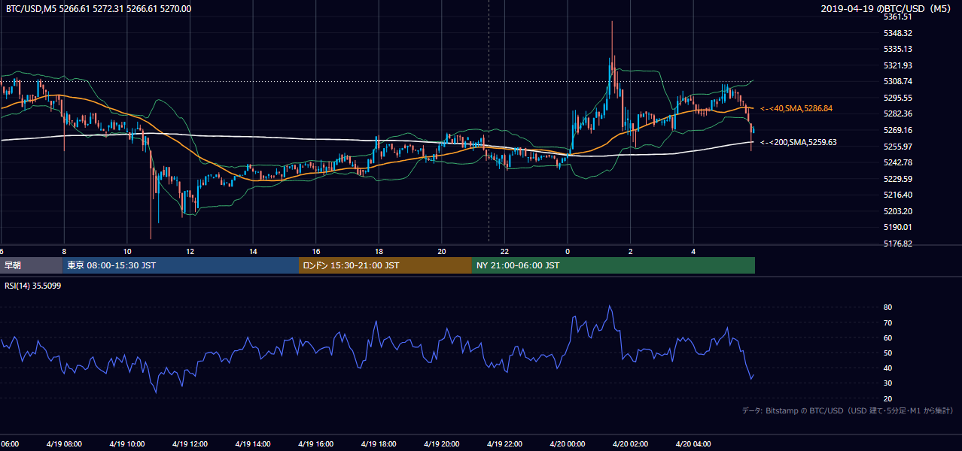Click the hour label 16 under the candlesticks
The width and height of the screenshot is (962, 451).
316,251
